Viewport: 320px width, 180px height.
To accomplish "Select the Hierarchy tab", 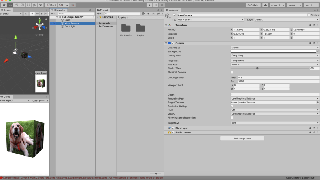I will click(x=58, y=10).
